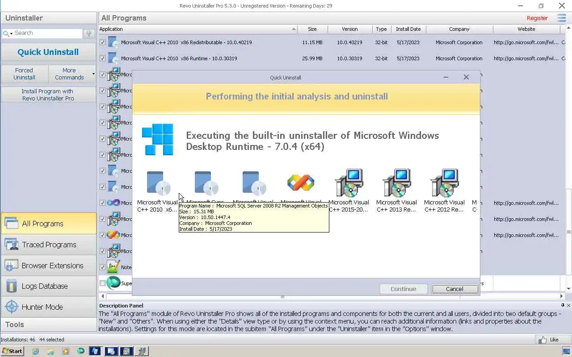This screenshot has height=357, width=572.
Task: Cancel the Quick Uninstall operation
Action: coord(455,289)
